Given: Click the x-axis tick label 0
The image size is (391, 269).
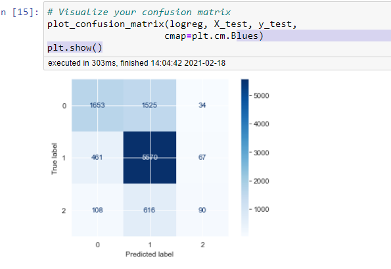Looking at the screenshot, I should pos(98,245).
